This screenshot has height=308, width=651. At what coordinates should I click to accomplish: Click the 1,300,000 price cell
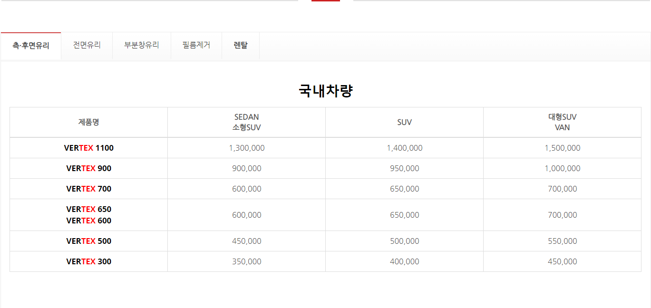click(x=247, y=148)
